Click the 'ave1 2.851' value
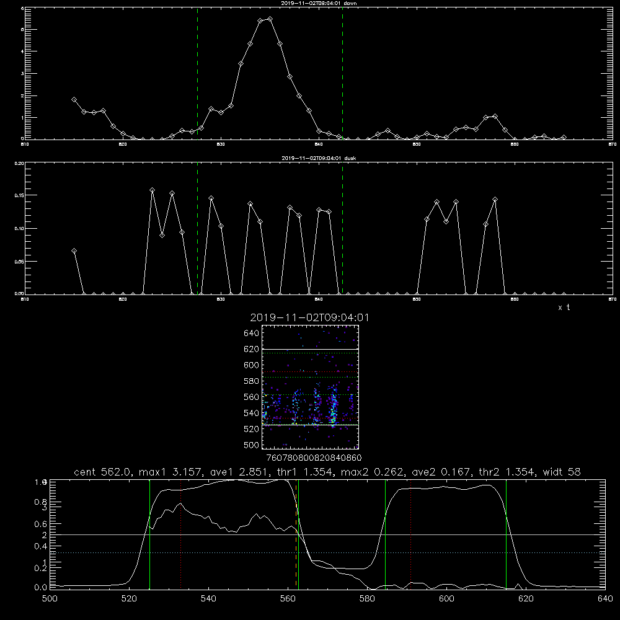The width and height of the screenshot is (620, 620). tap(239, 472)
